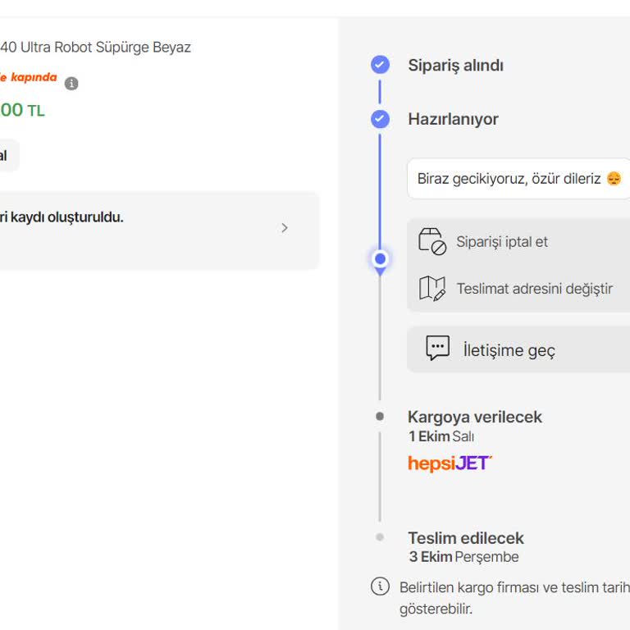Click the 'Kargoya verilecek' step dot
This screenshot has width=630, height=630.
pyautogui.click(x=380, y=416)
